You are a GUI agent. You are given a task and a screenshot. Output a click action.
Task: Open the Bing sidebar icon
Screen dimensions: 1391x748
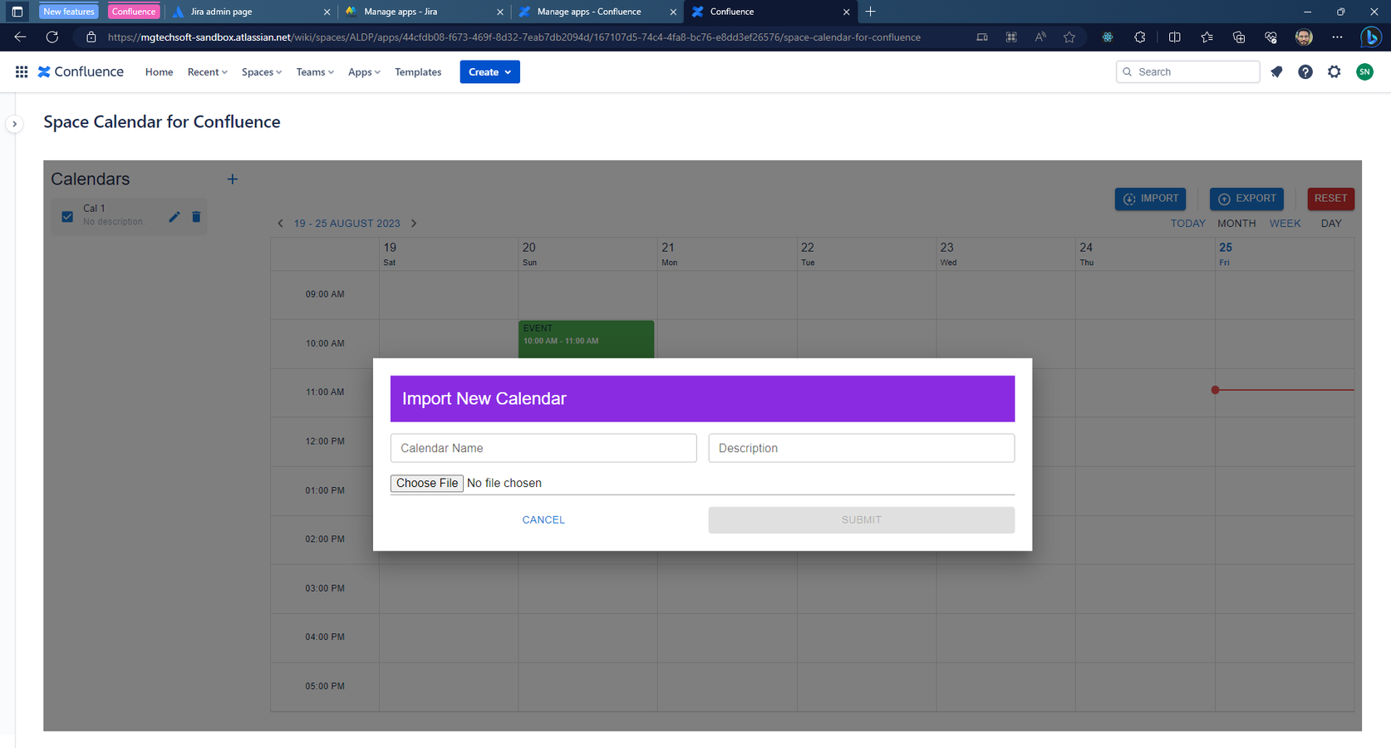pyautogui.click(x=1371, y=37)
